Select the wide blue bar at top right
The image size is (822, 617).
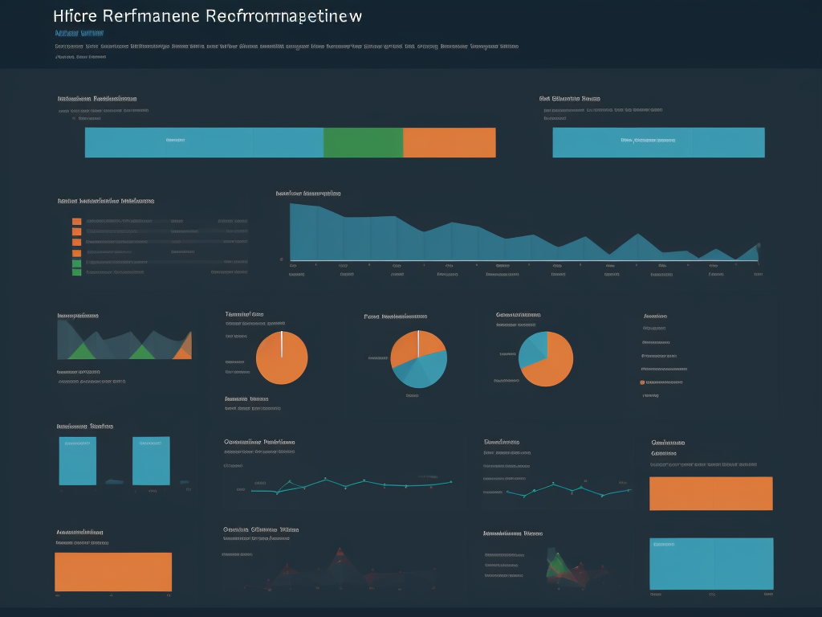coord(658,142)
